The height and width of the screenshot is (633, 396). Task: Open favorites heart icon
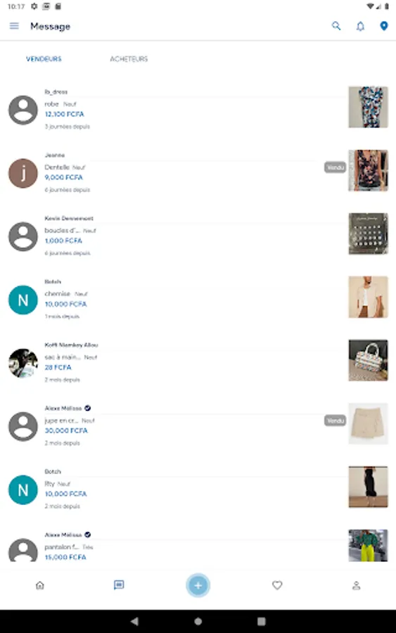pyautogui.click(x=277, y=585)
